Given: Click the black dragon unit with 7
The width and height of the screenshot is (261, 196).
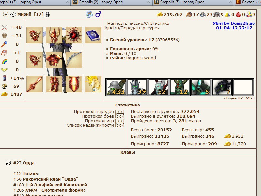Looking at the screenshot, I should point(222,87).
